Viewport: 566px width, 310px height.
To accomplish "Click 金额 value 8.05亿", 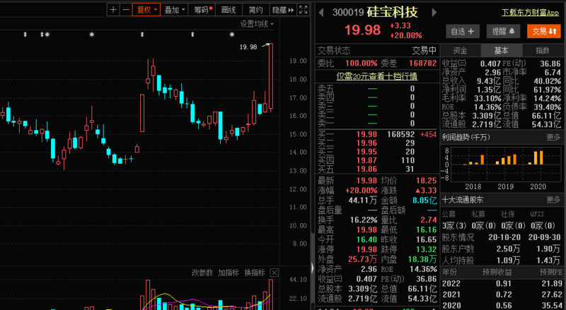I will 424,200.
